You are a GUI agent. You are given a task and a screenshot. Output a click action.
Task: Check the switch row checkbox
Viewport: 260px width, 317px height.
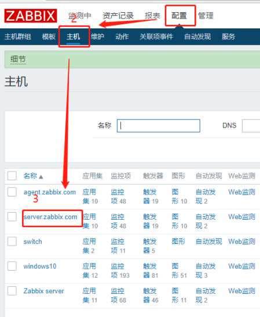tap(12, 241)
